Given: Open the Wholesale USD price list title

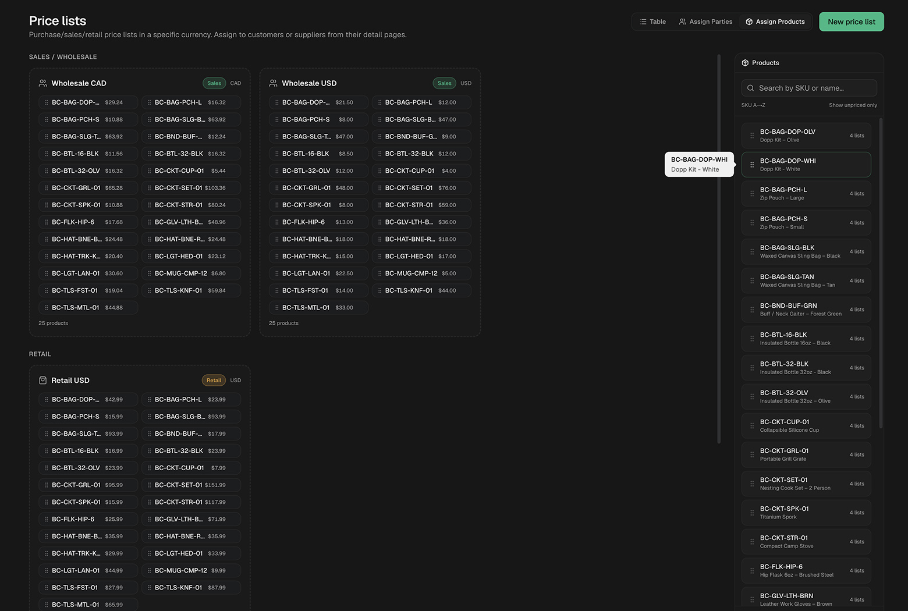Looking at the screenshot, I should click(309, 83).
